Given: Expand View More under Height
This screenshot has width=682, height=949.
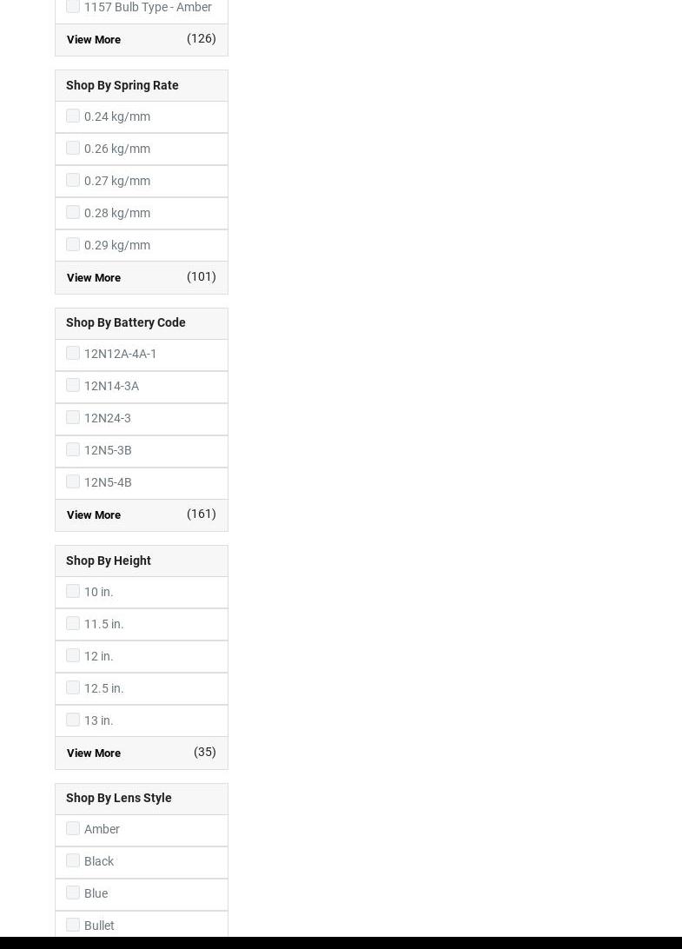Looking at the screenshot, I should click(x=94, y=753).
